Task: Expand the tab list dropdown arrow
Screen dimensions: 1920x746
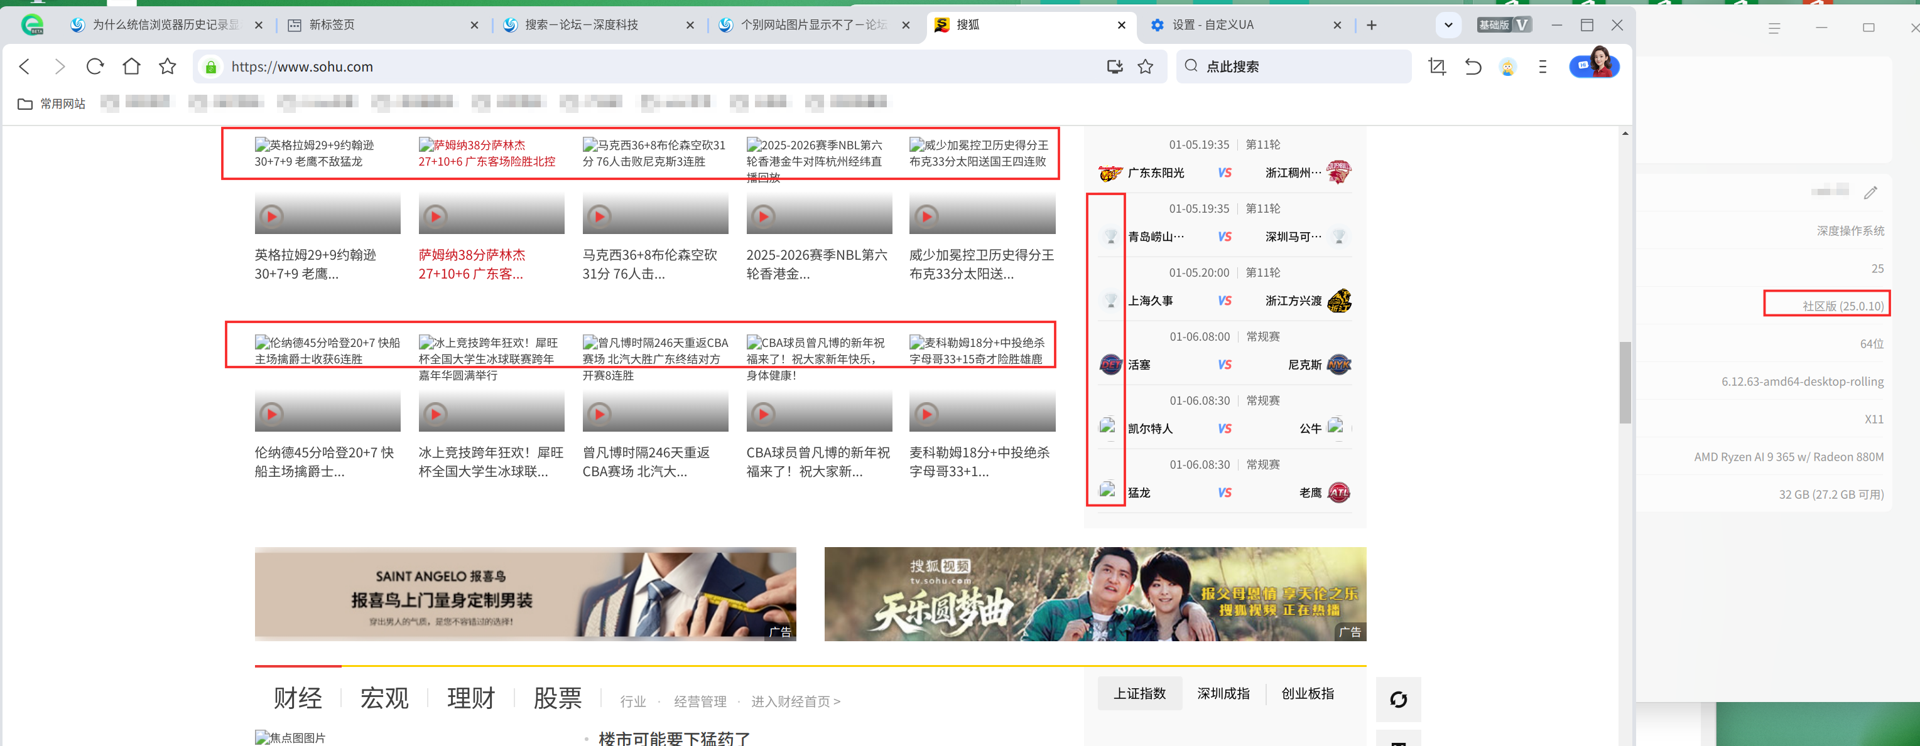Action: tap(1448, 25)
